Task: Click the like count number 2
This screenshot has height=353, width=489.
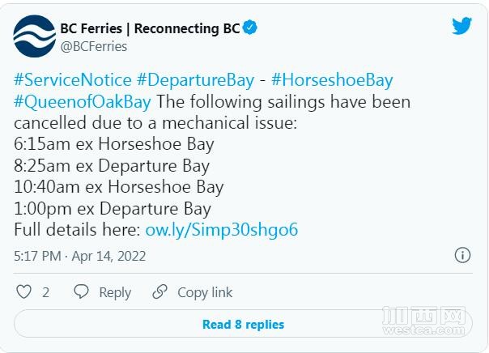Action: point(46,292)
